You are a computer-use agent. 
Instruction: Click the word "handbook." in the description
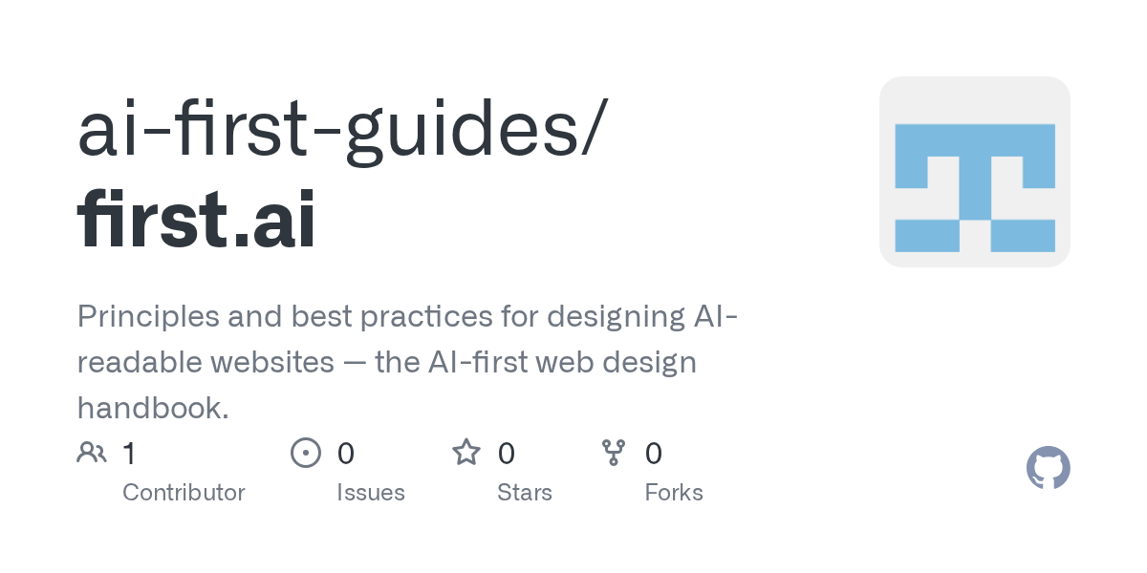(153, 408)
